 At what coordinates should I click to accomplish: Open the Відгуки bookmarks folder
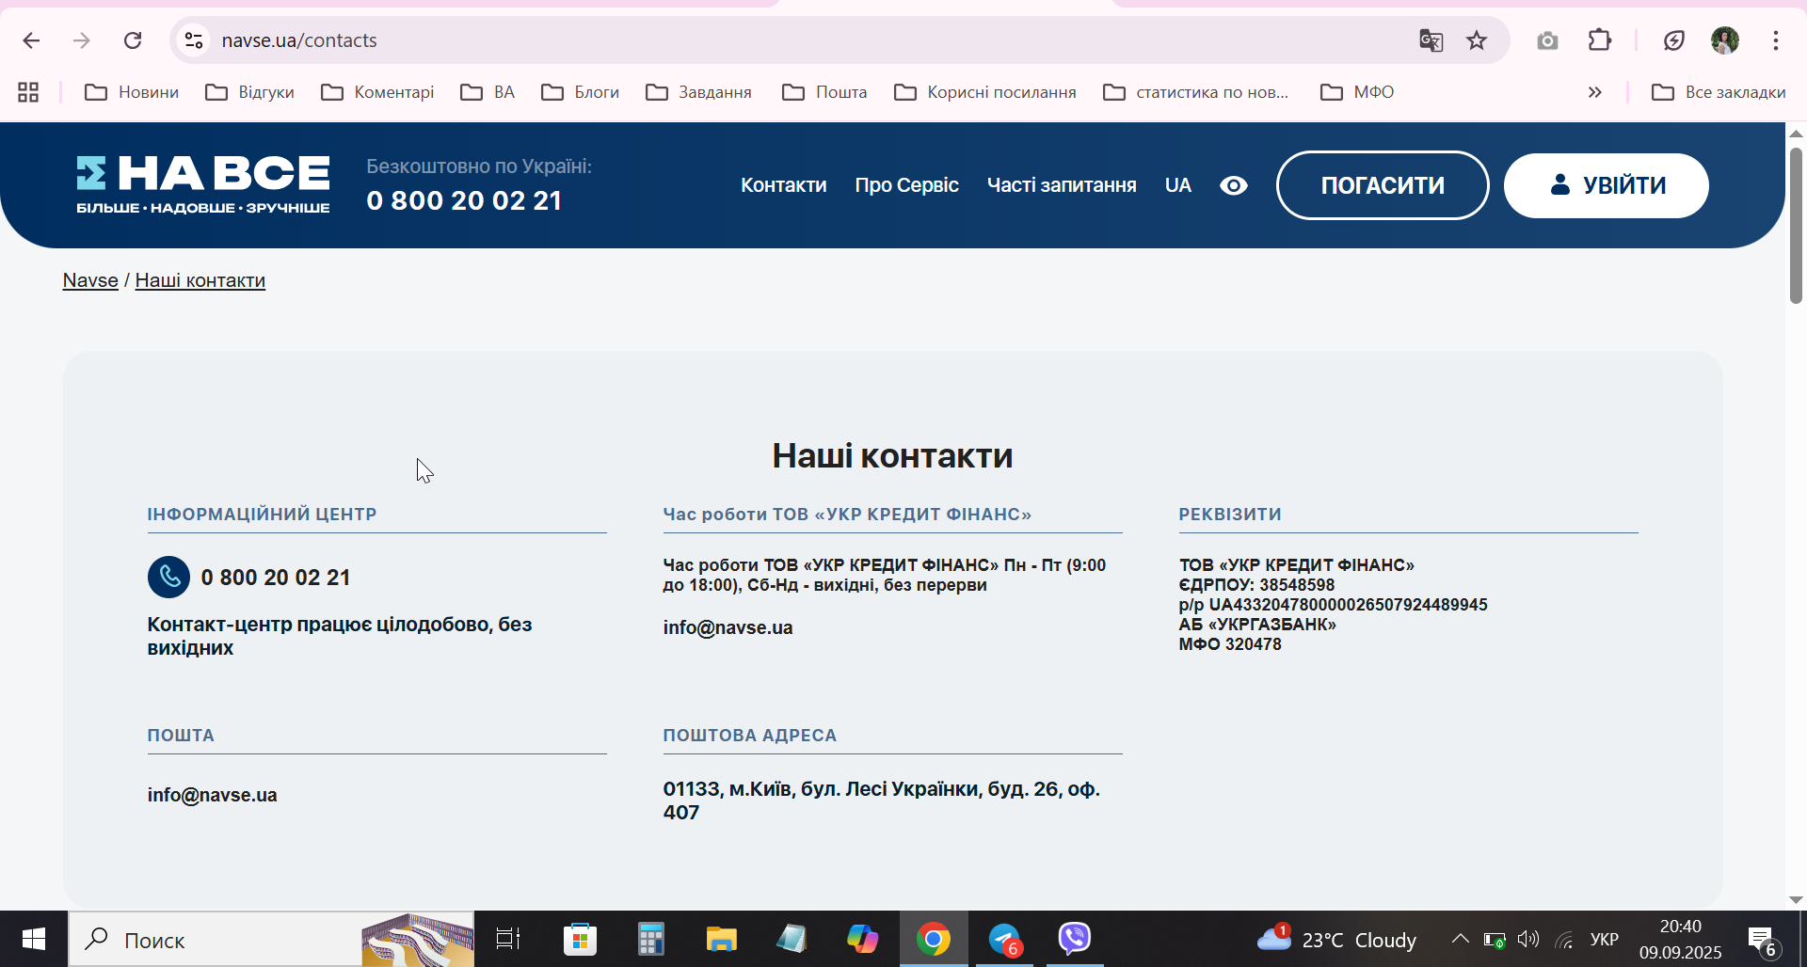tap(250, 92)
